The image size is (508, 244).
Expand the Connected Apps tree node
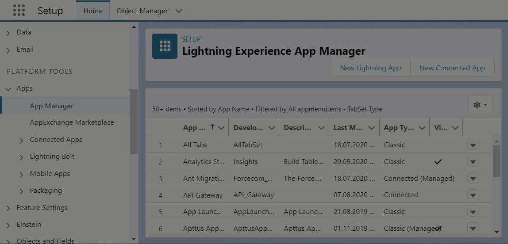pyautogui.click(x=21, y=141)
